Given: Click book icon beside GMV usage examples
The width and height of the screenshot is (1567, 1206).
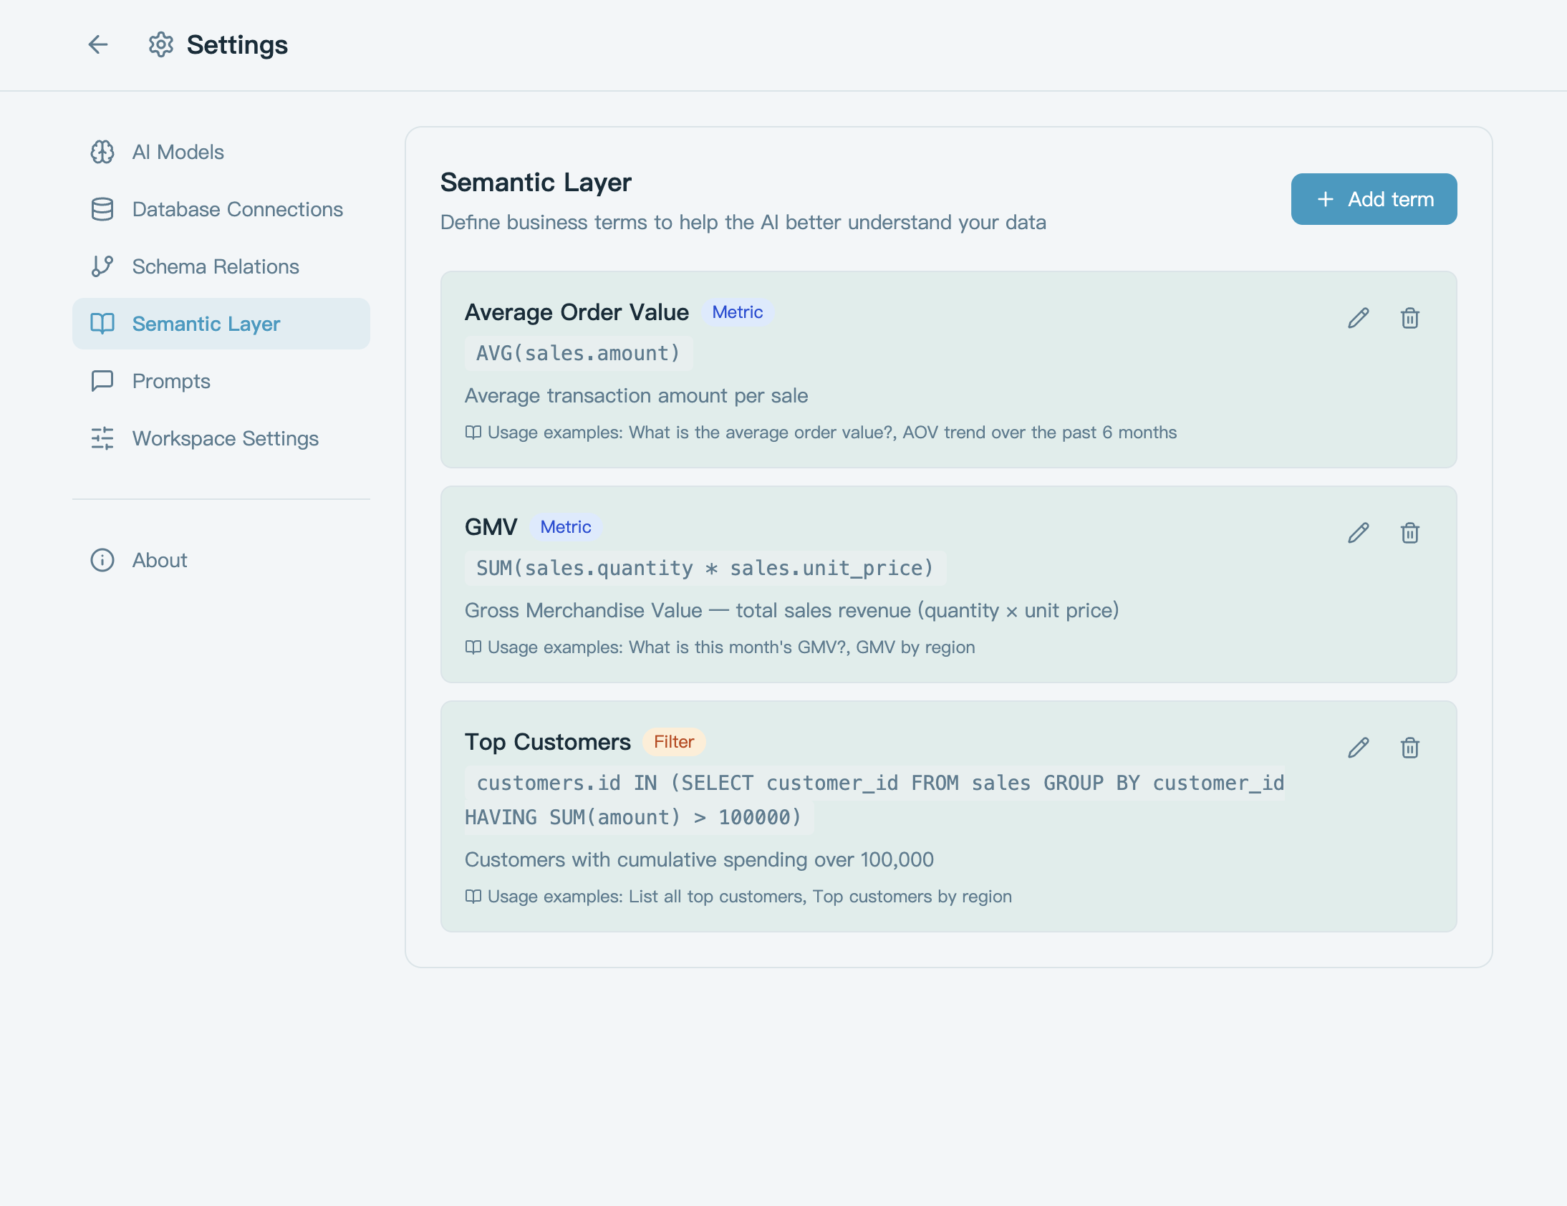Looking at the screenshot, I should point(473,647).
